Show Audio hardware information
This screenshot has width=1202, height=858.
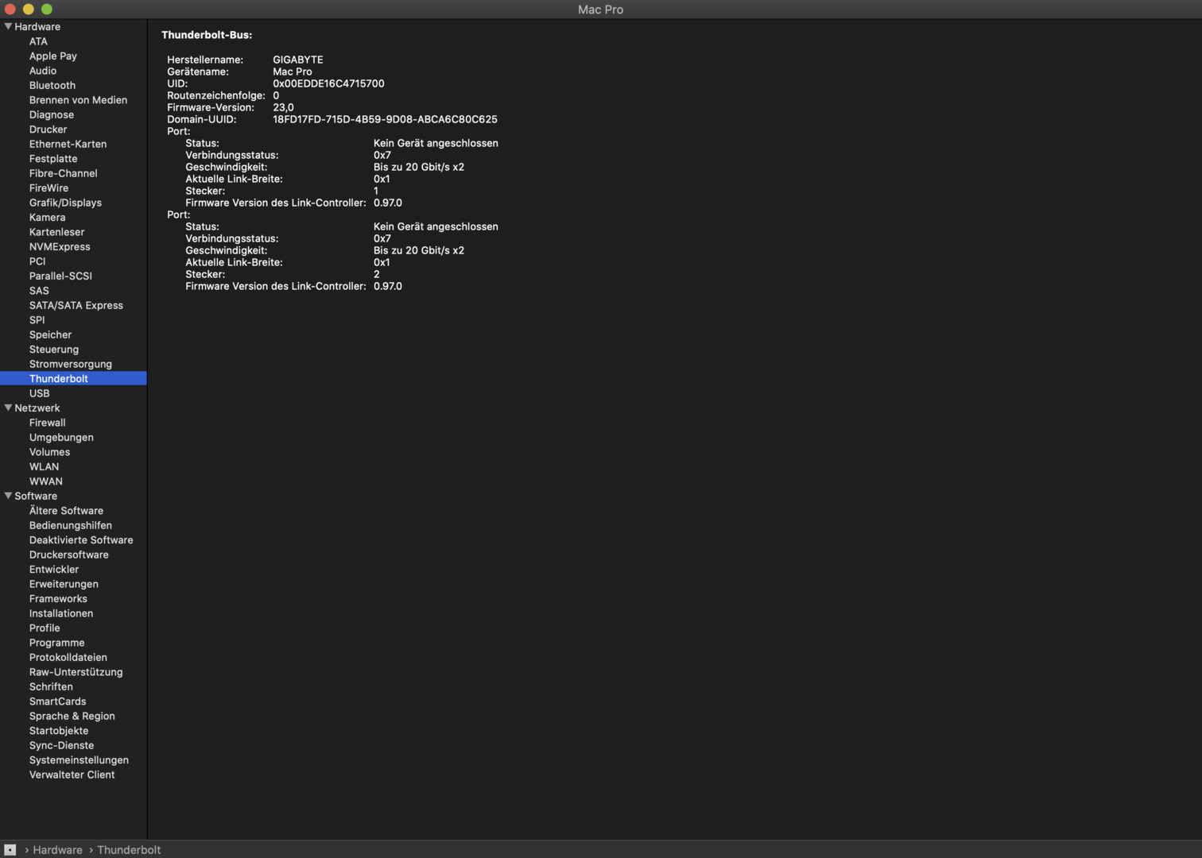[x=43, y=71]
